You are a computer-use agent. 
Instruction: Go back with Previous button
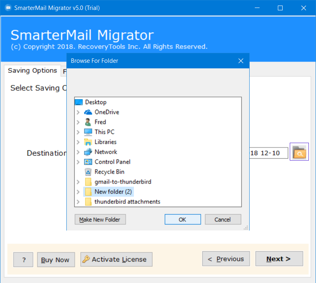(x=226, y=259)
